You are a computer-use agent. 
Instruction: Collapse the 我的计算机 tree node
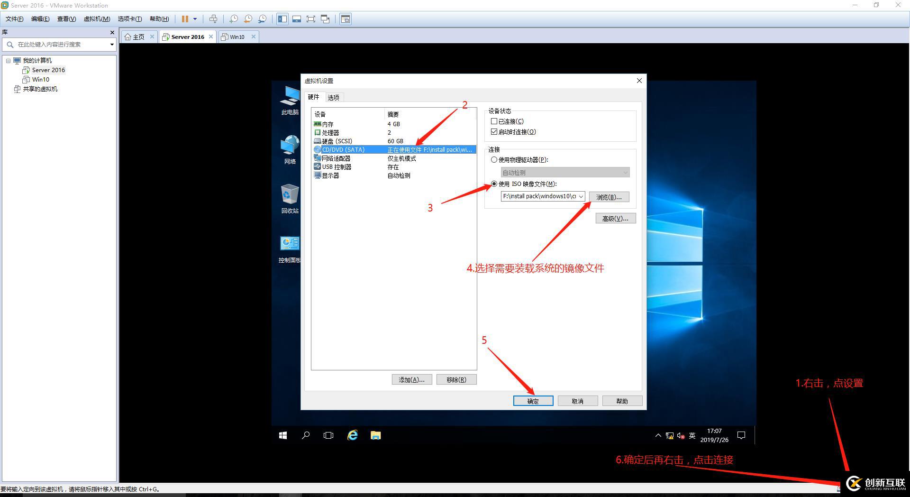8,61
